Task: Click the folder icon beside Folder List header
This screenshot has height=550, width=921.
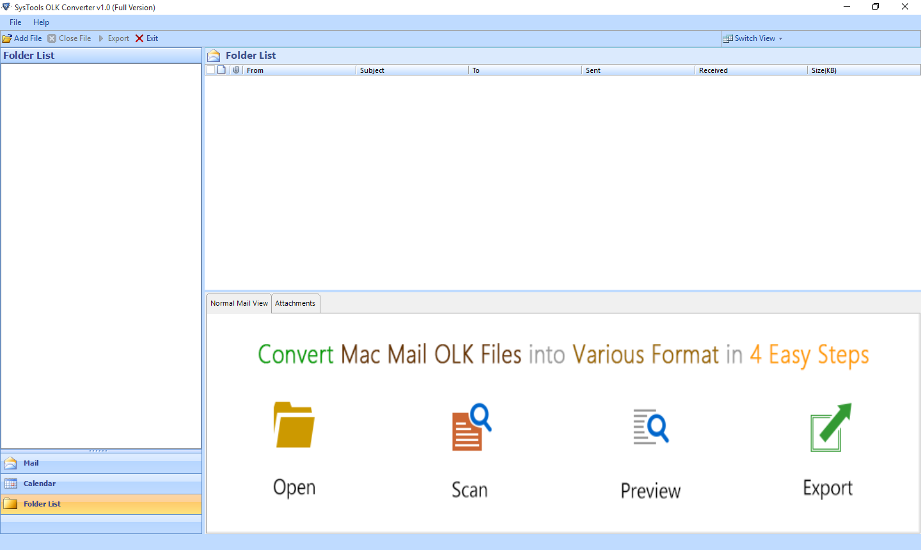Action: pos(214,56)
